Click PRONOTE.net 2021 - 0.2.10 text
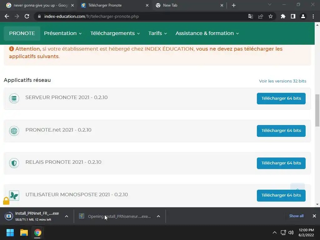 pyautogui.click(x=58, y=130)
